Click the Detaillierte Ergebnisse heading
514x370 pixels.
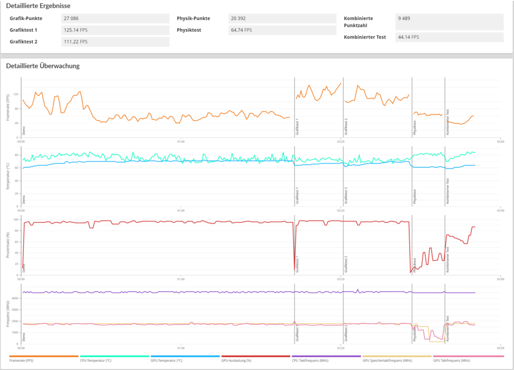pos(38,6)
